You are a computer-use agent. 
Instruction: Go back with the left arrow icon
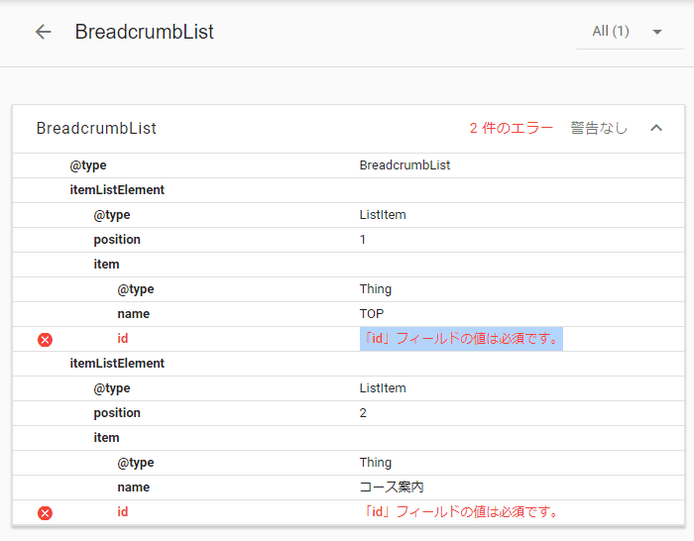(44, 32)
